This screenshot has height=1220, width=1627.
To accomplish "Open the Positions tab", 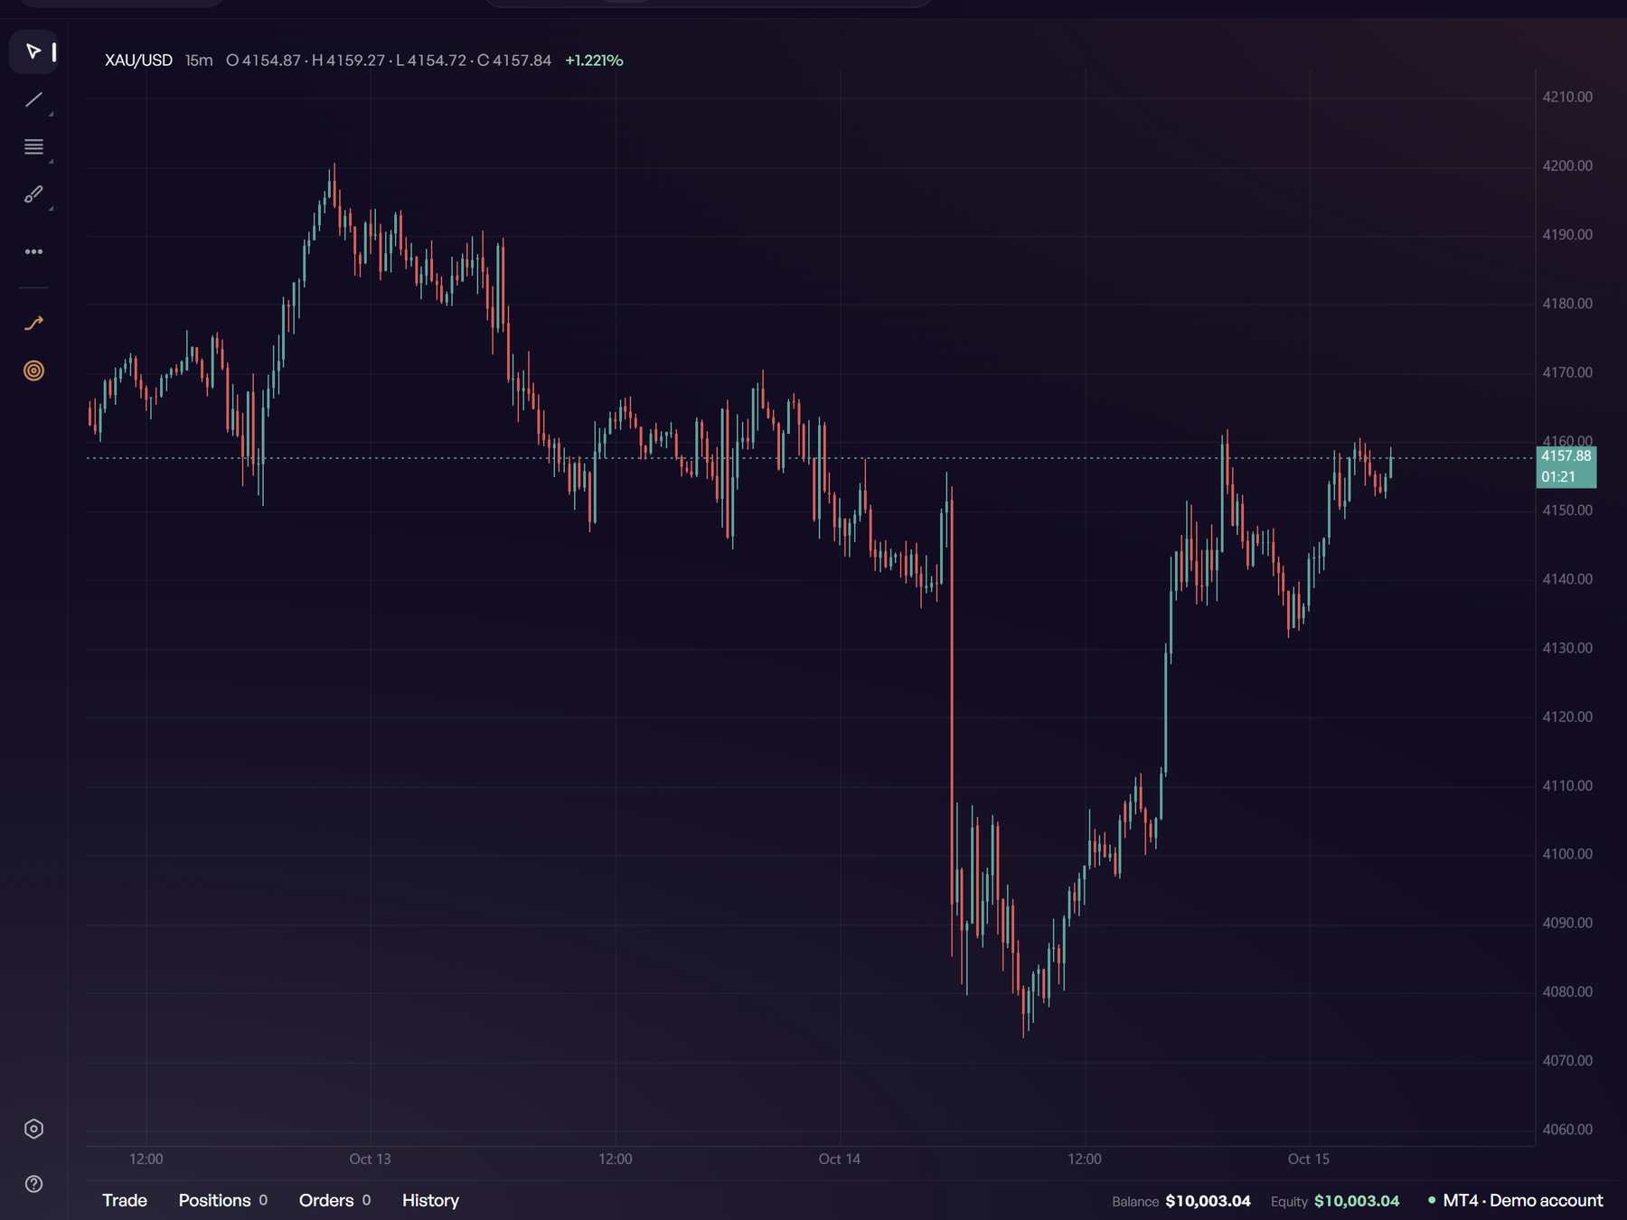I will coord(222,1200).
